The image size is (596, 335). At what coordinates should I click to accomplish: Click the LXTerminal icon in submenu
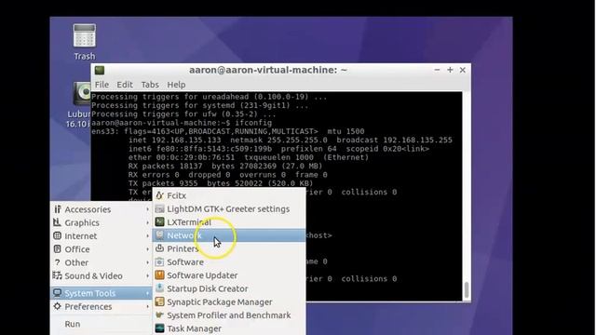159,222
